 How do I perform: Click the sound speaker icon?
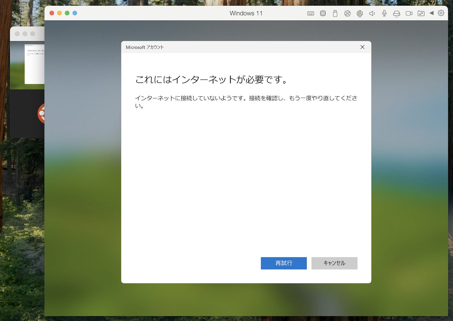372,13
